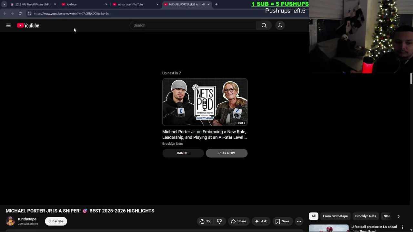This screenshot has width=413, height=232.
Task: Open the YouTube hamburger guide menu
Action: tap(8, 25)
